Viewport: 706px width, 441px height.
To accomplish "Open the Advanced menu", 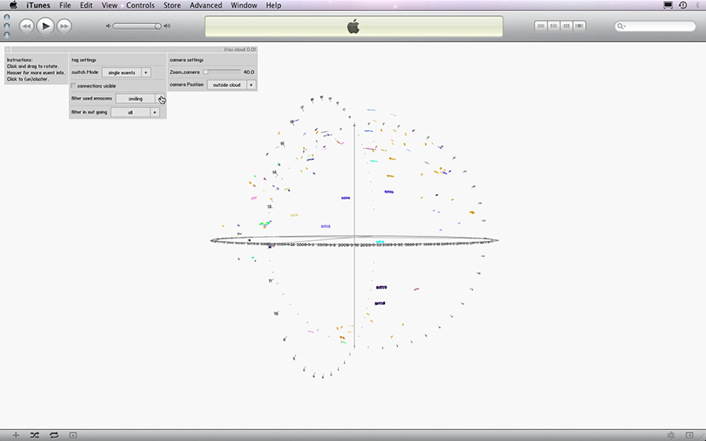I will coord(206,5).
